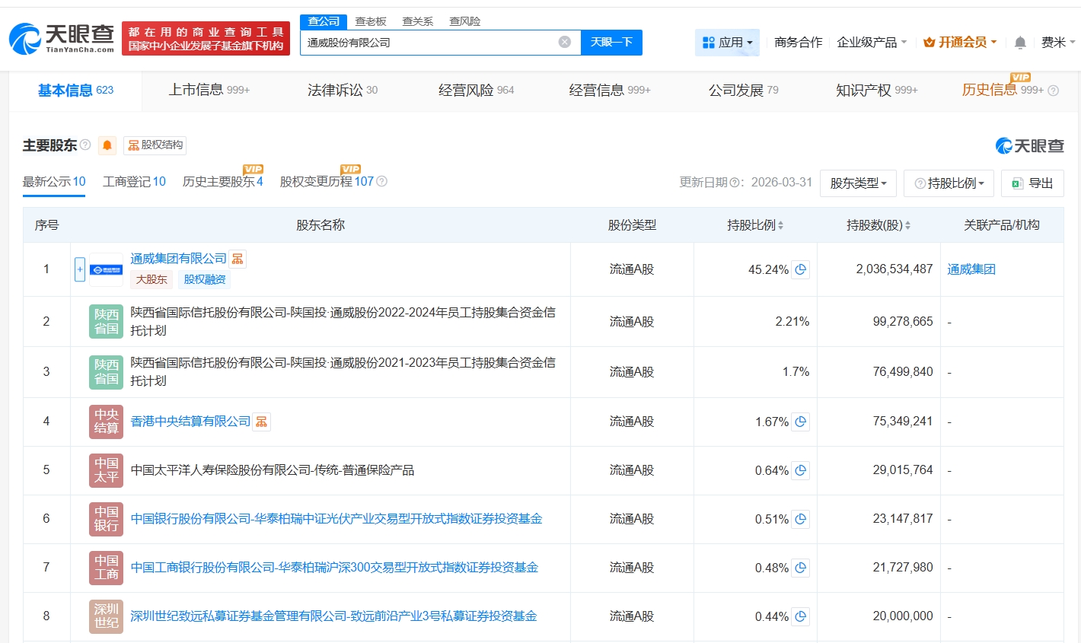The width and height of the screenshot is (1081, 643).
Task: Open help icon next to 主要股东
Action: tap(85, 145)
